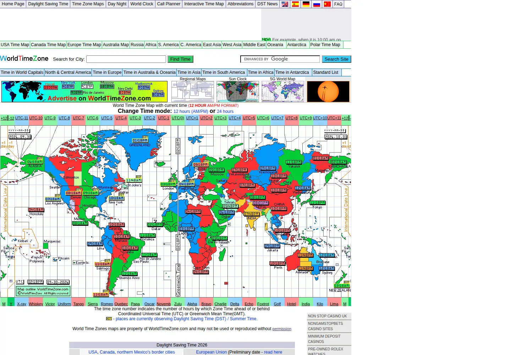Click the Romeo time zone letter link
Screen dimensions: 511x355
click(107, 304)
